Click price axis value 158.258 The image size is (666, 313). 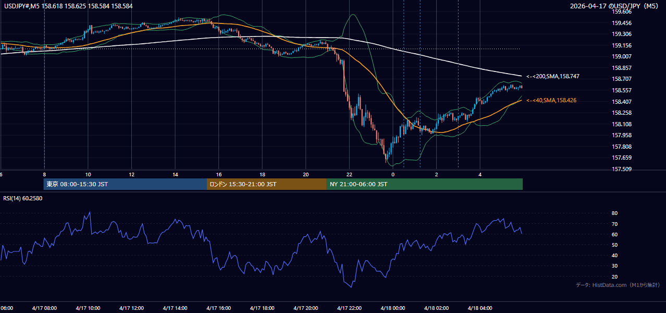[x=622, y=113]
